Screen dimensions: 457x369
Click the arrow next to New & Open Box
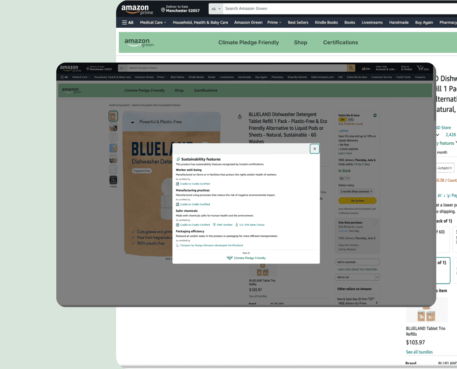[x=377, y=303]
